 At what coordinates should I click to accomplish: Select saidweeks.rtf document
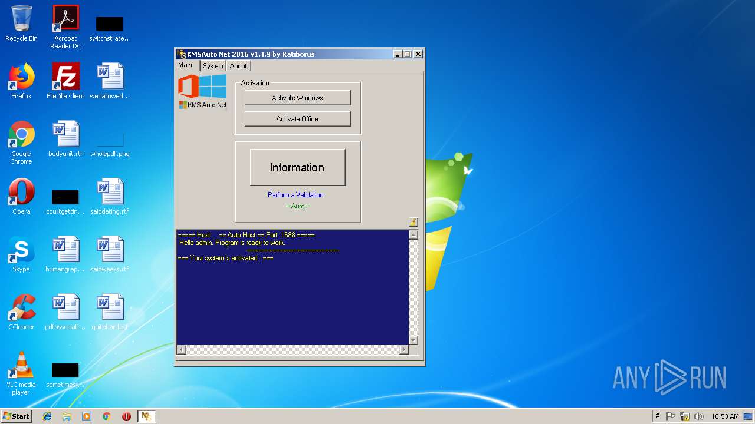pos(110,254)
